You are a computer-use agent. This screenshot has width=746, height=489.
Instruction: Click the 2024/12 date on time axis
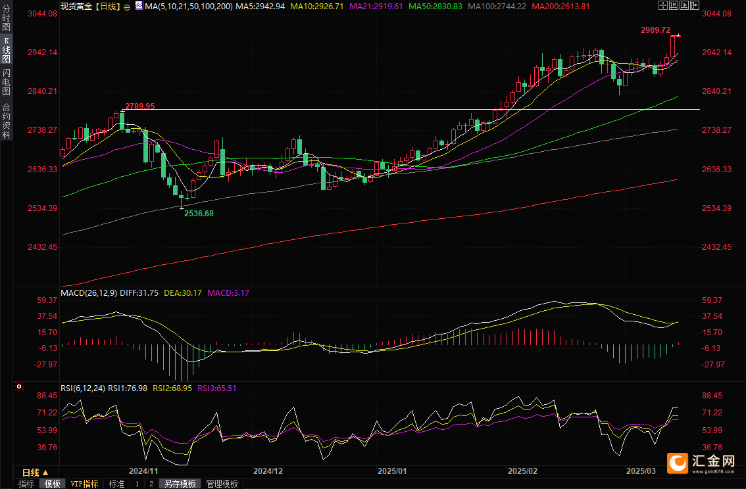point(268,471)
